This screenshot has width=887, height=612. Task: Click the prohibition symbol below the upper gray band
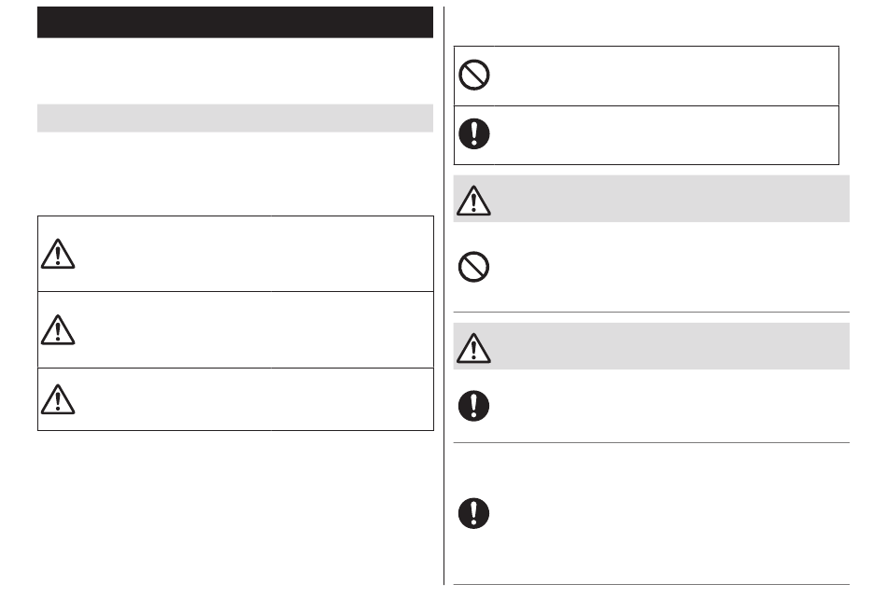tap(474, 267)
